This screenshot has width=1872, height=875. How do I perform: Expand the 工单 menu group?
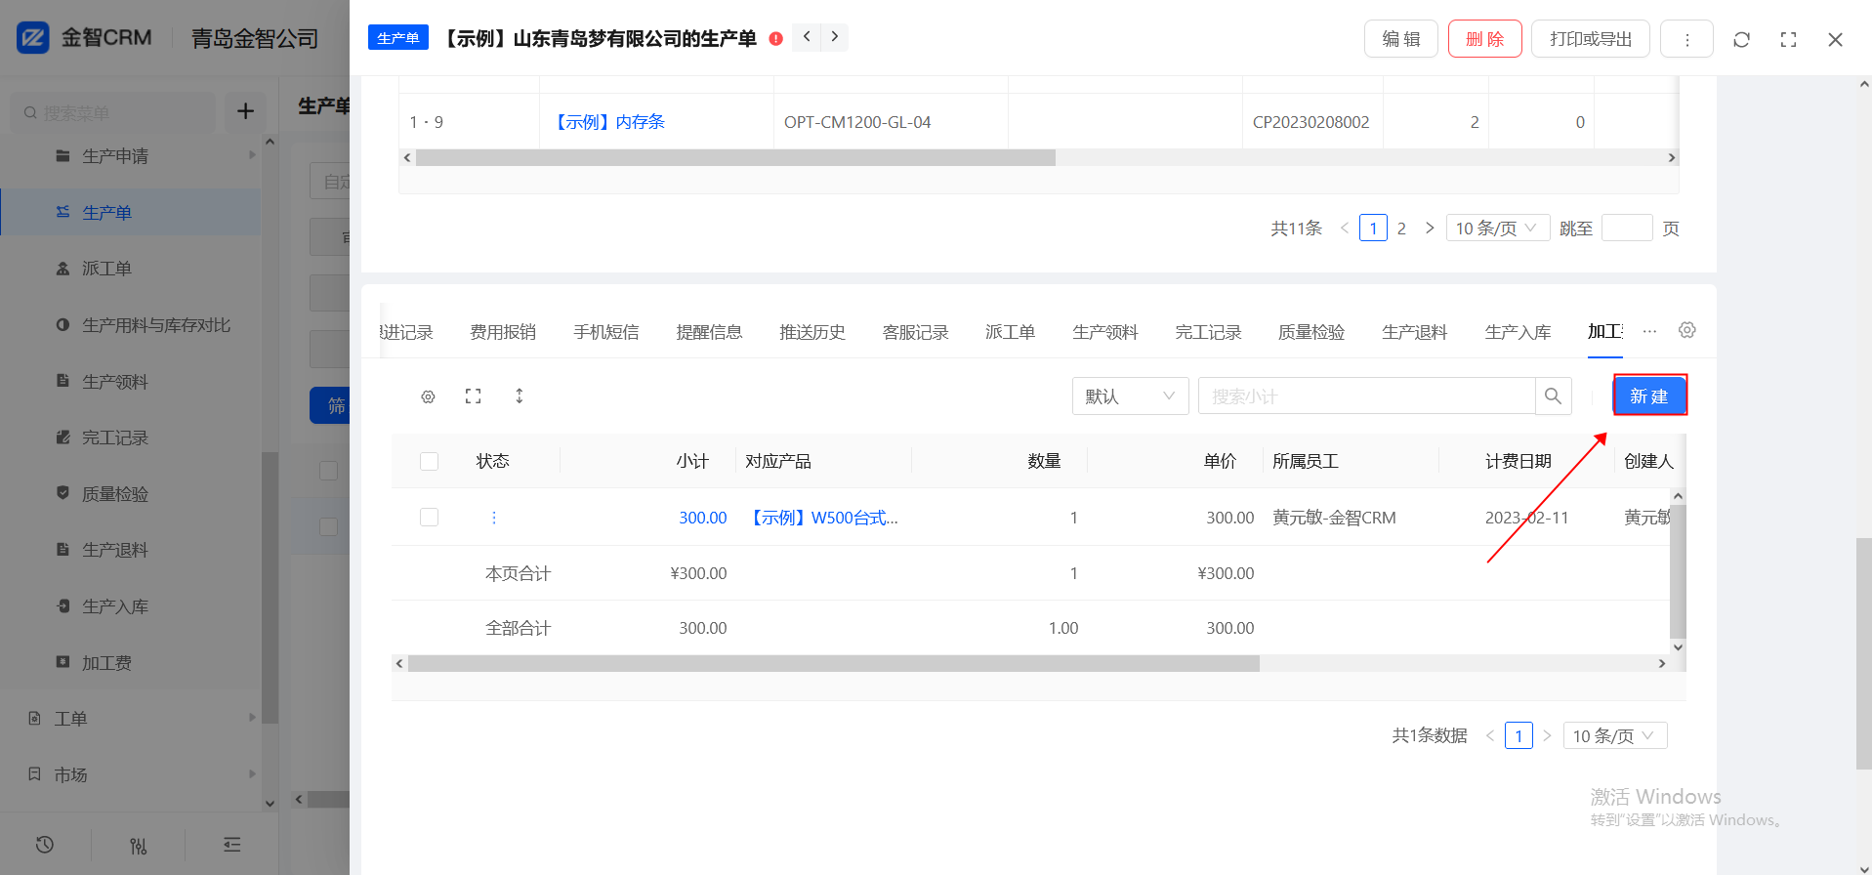tap(131, 719)
